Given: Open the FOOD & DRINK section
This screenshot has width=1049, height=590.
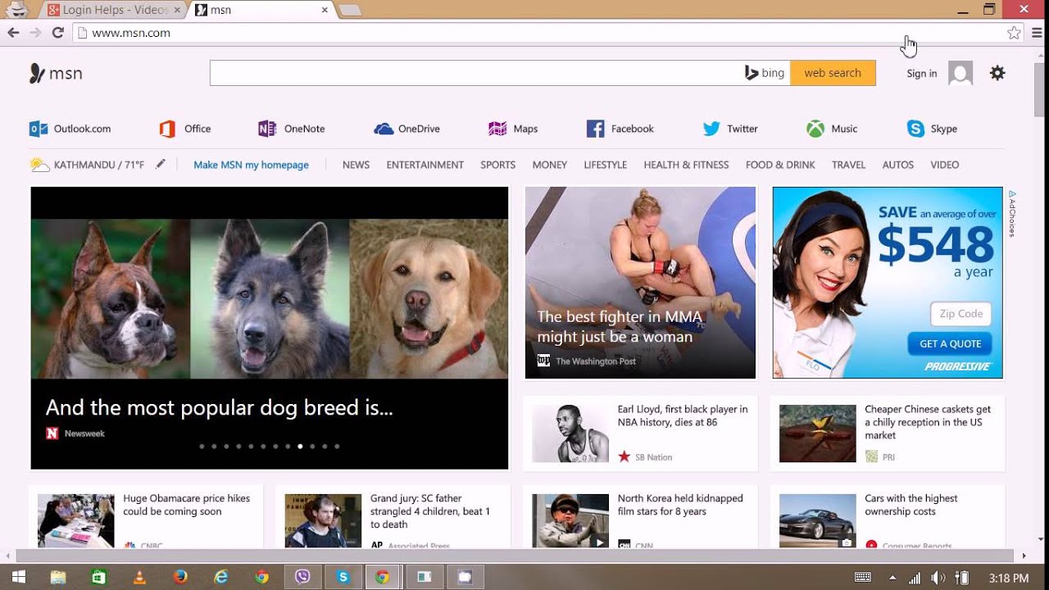Looking at the screenshot, I should pyautogui.click(x=780, y=165).
